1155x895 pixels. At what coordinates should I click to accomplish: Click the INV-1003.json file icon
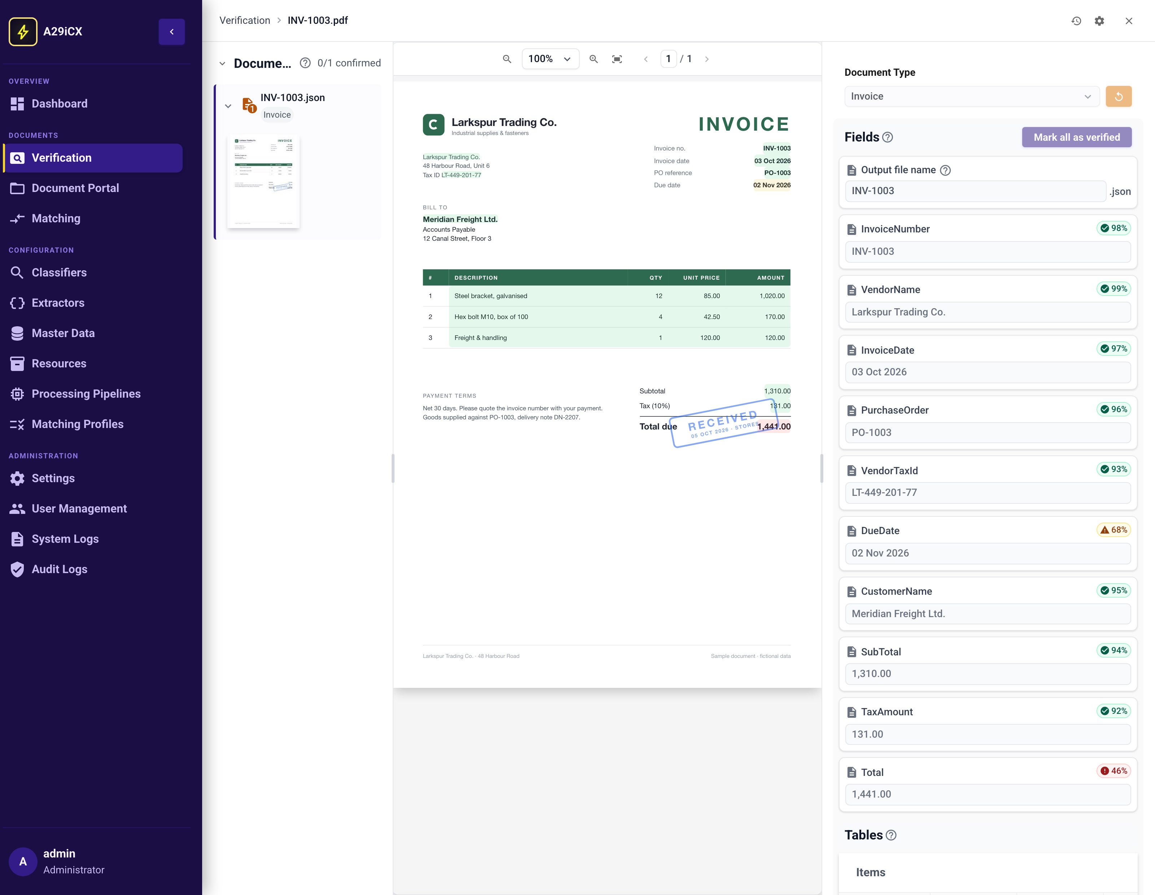(x=249, y=105)
